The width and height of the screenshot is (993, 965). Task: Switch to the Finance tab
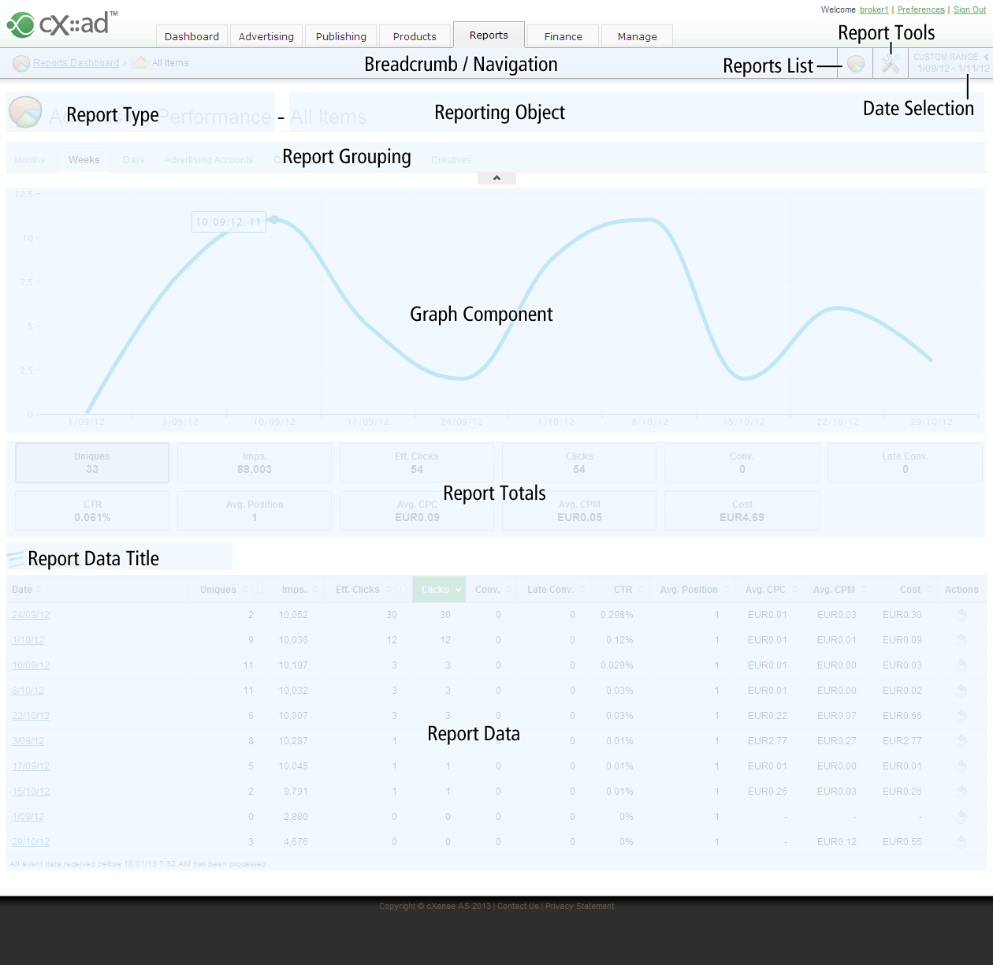pos(563,36)
